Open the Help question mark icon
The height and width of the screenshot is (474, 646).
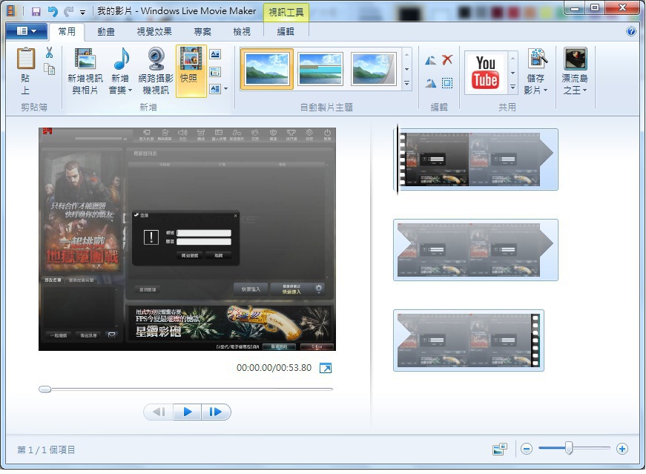click(x=630, y=31)
